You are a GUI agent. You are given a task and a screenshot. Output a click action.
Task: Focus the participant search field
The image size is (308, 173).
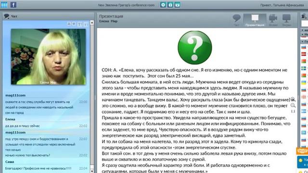coord(305,24)
